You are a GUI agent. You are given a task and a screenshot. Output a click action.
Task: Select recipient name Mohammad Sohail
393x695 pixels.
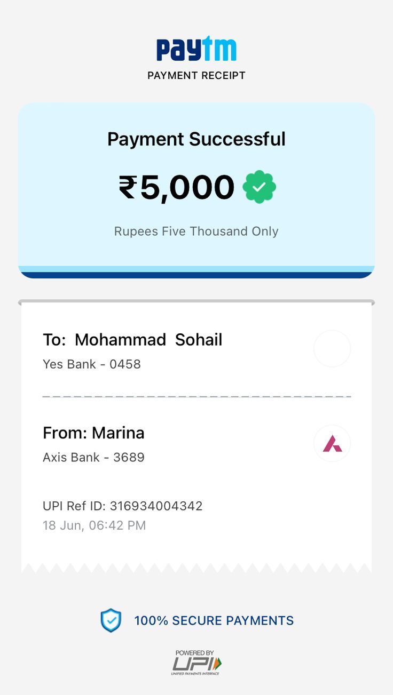[x=148, y=340]
